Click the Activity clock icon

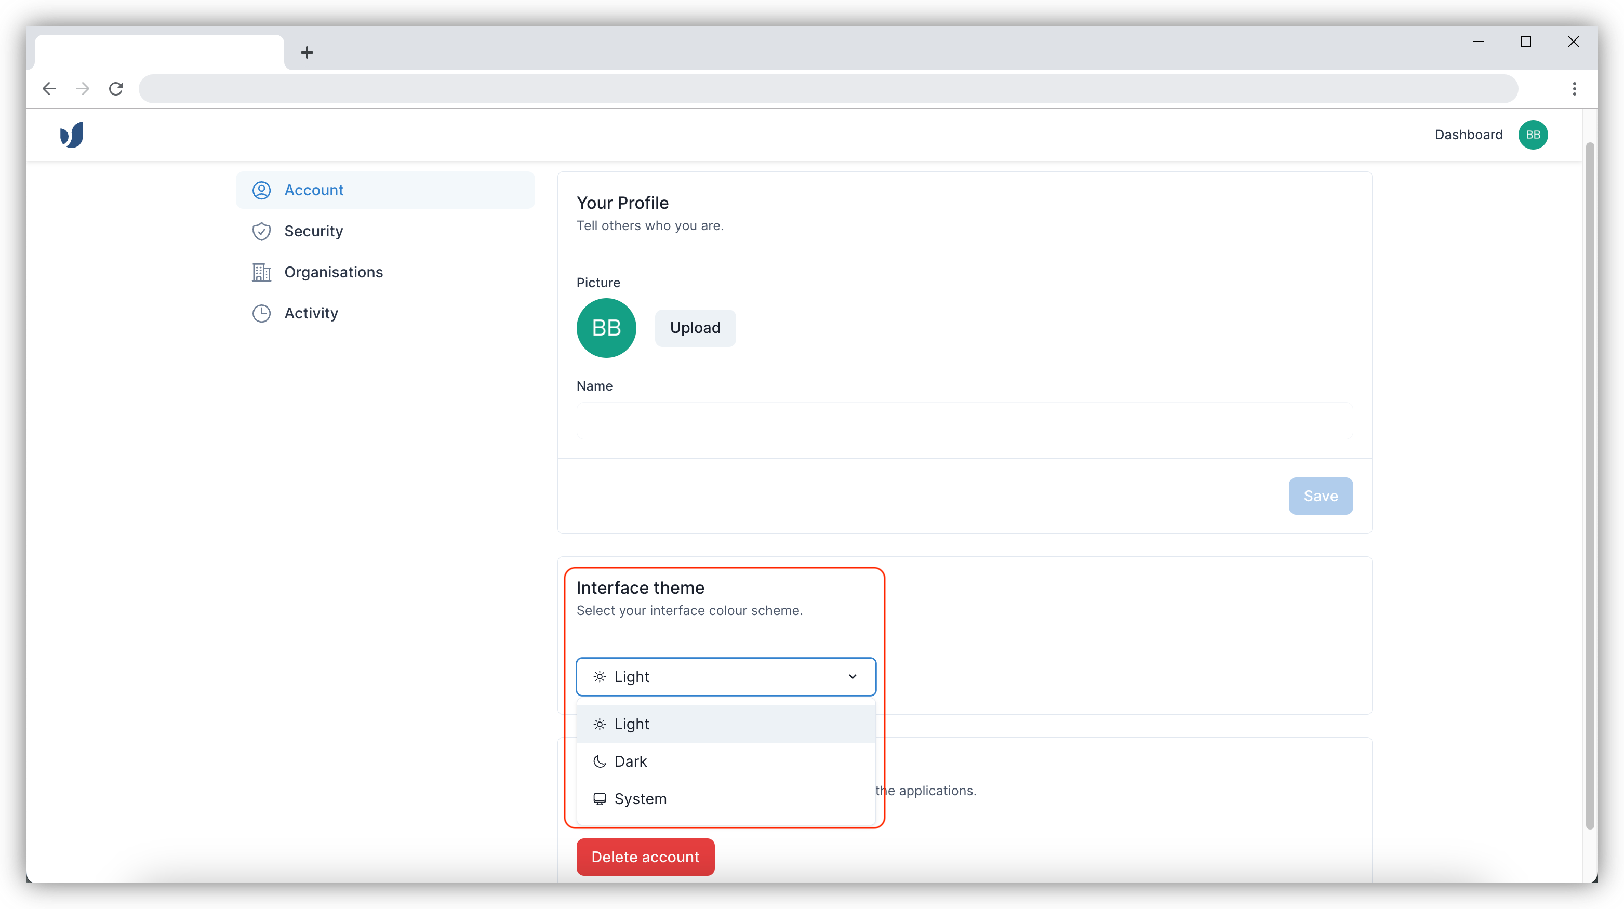point(261,313)
